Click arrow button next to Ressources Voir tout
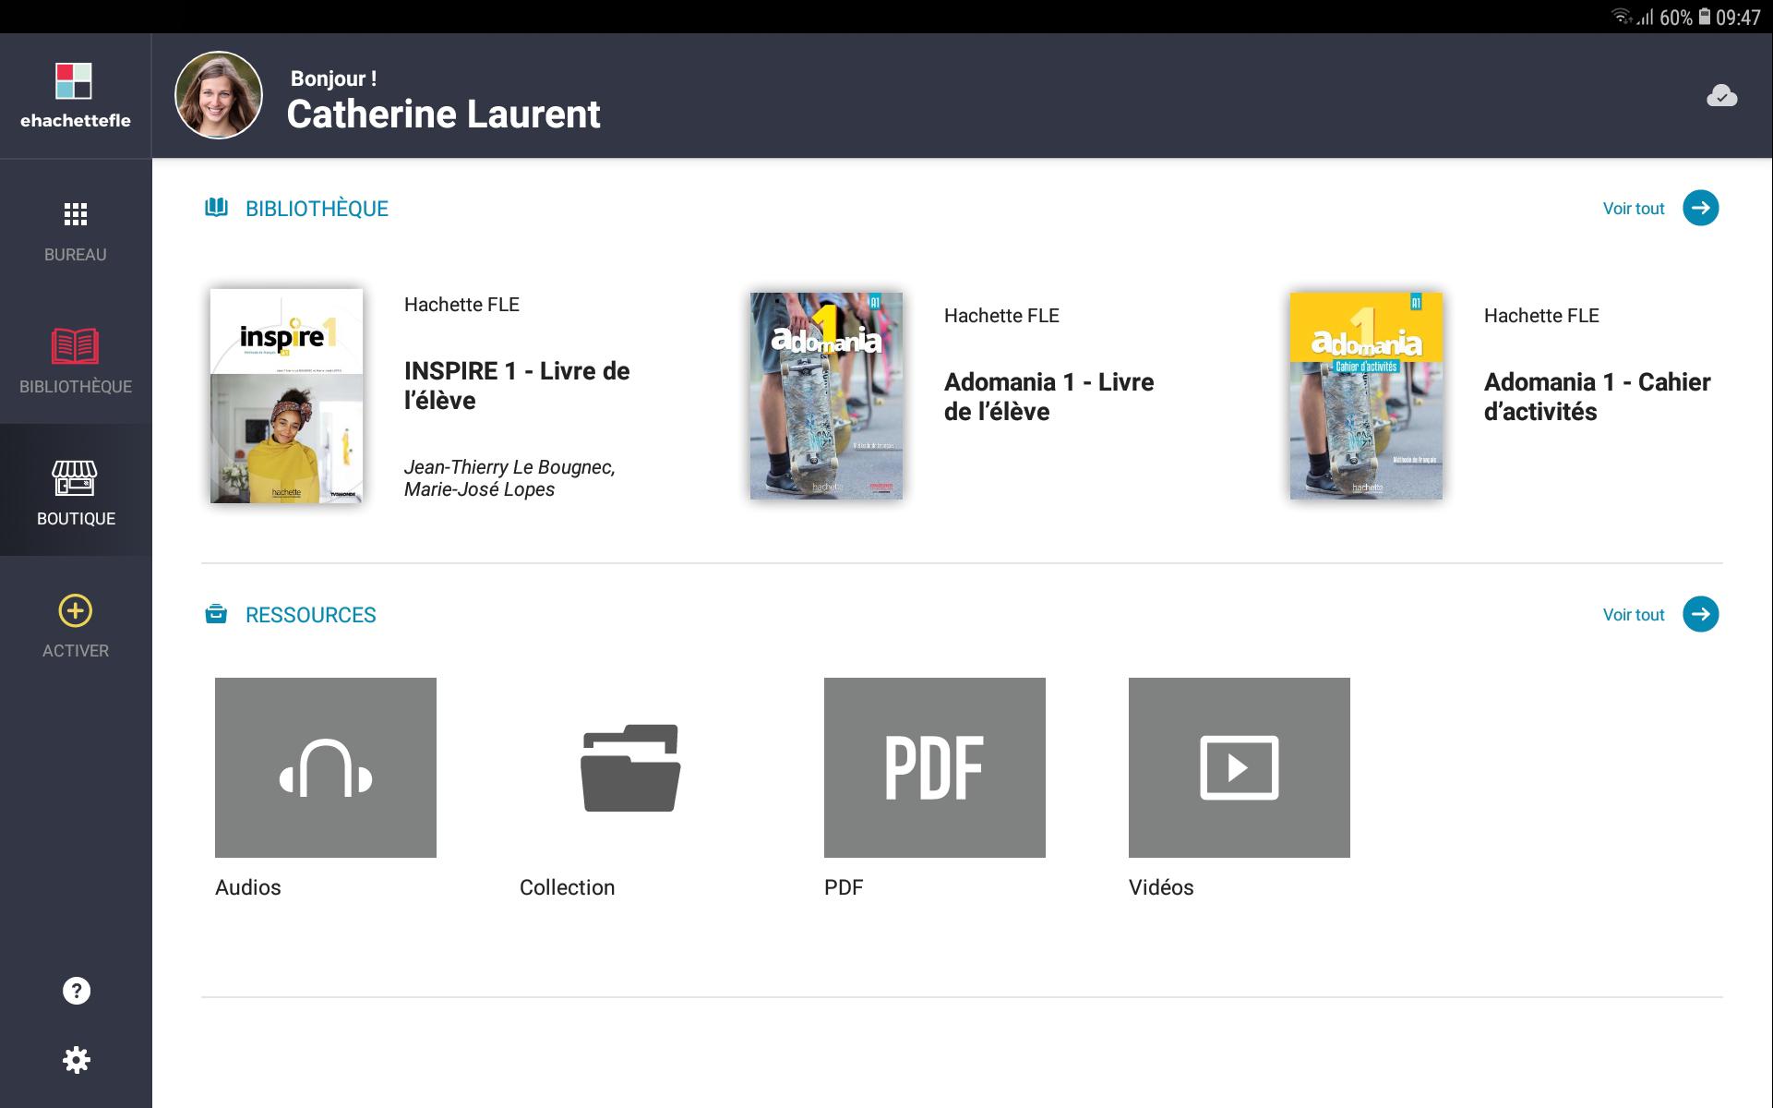Screen dimensions: 1773x1108 click(x=1701, y=614)
